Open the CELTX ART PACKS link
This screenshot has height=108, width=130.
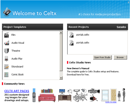click(17, 91)
